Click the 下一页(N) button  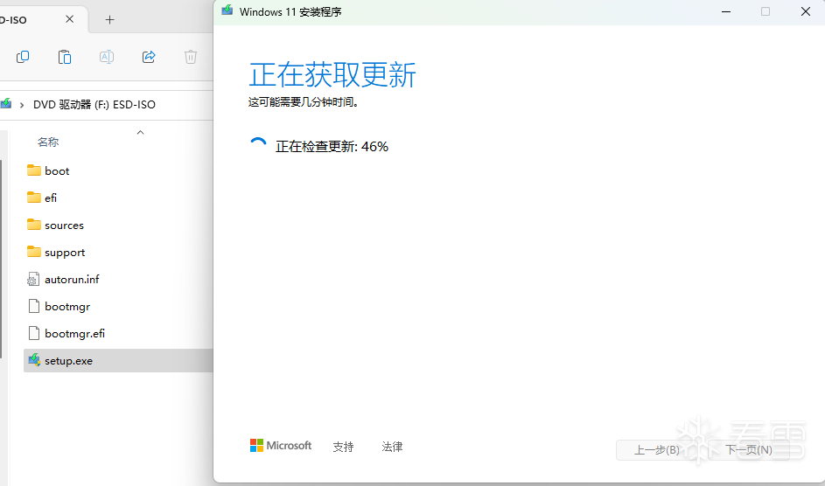pyautogui.click(x=749, y=450)
